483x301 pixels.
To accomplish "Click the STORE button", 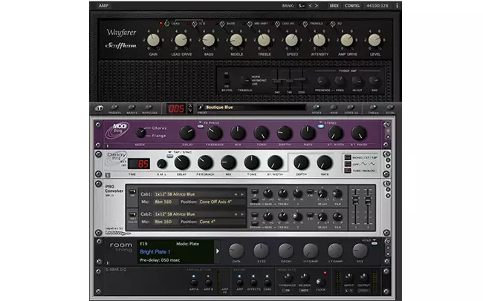I will pos(317,107).
